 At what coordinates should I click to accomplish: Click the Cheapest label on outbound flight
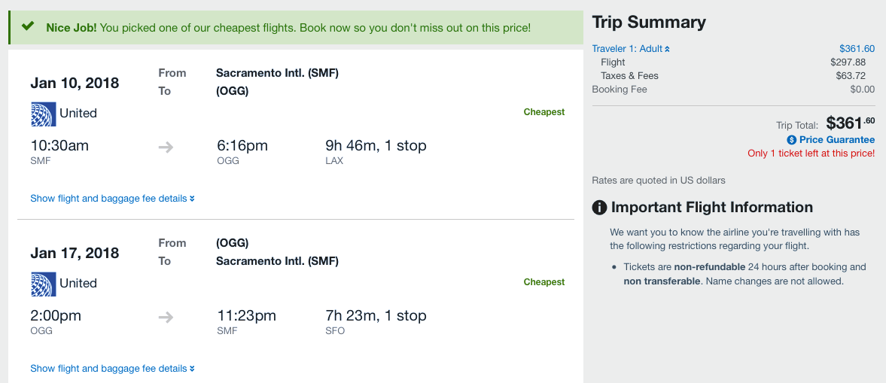pyautogui.click(x=543, y=112)
